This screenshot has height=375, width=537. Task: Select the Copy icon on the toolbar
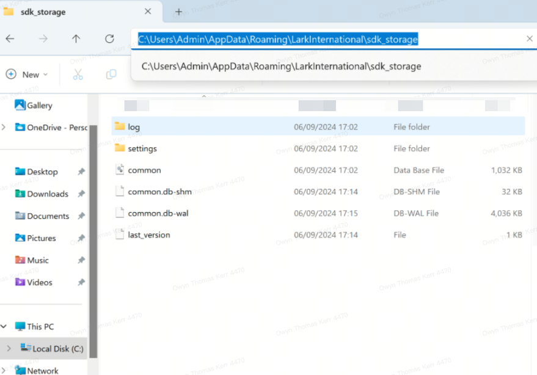(x=111, y=73)
